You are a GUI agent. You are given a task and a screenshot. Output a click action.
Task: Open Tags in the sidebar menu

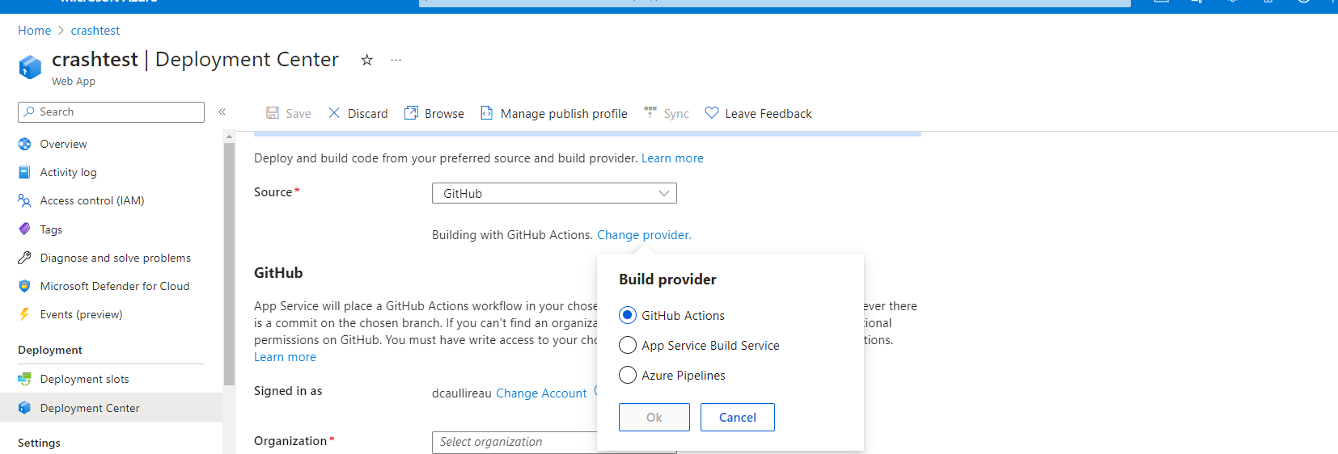[51, 229]
